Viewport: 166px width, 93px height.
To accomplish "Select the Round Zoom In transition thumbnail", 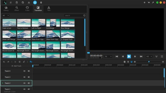I will point(9,45).
